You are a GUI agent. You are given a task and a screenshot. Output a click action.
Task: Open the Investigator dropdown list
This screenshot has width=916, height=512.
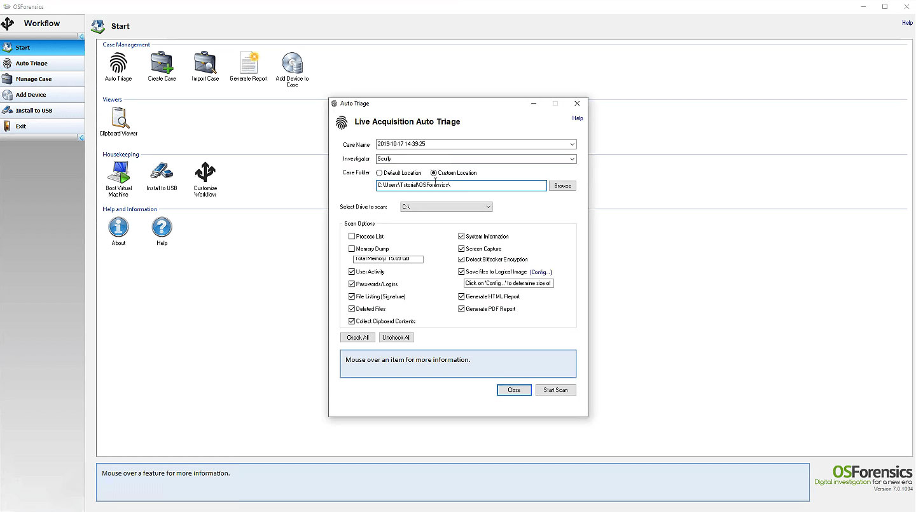572,159
